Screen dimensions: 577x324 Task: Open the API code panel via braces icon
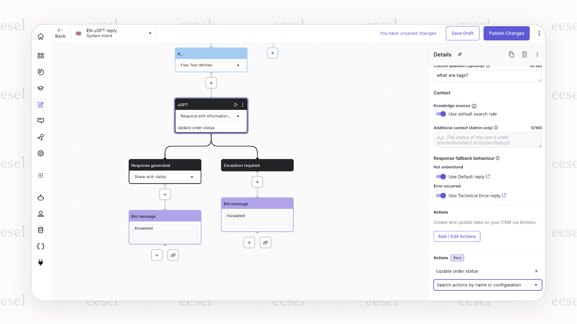(x=41, y=246)
